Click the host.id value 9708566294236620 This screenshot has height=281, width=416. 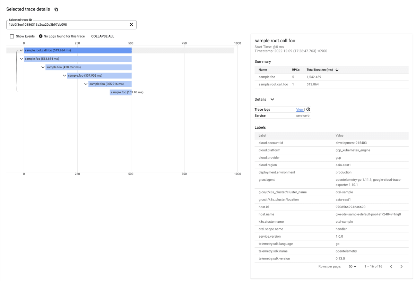click(350, 207)
